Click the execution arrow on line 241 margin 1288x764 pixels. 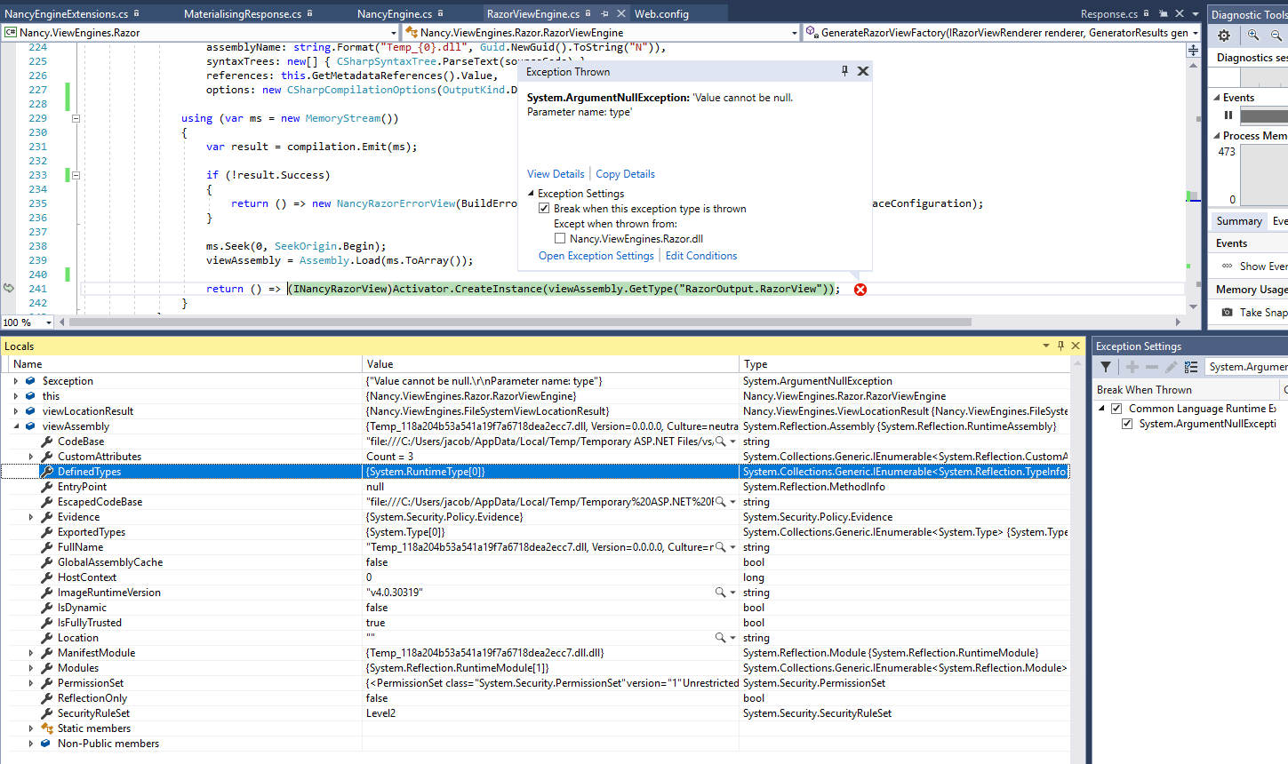click(8, 288)
